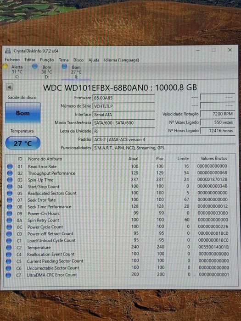The height and width of the screenshot is (321, 241).
Task: Open the Ficheiro menu
Action: (12, 60)
